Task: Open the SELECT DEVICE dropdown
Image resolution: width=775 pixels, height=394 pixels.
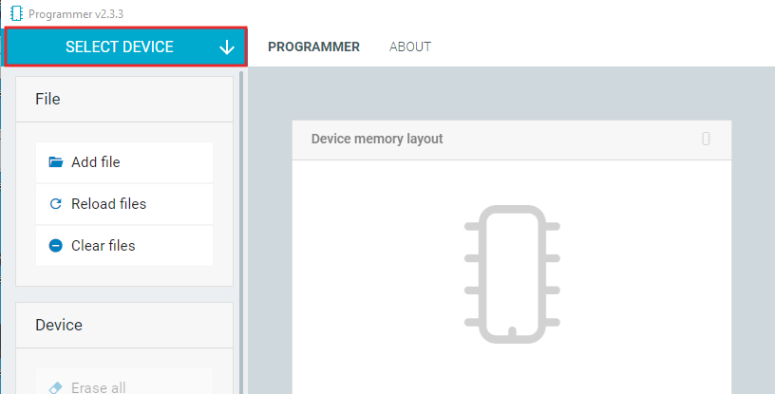Action: pos(126,47)
